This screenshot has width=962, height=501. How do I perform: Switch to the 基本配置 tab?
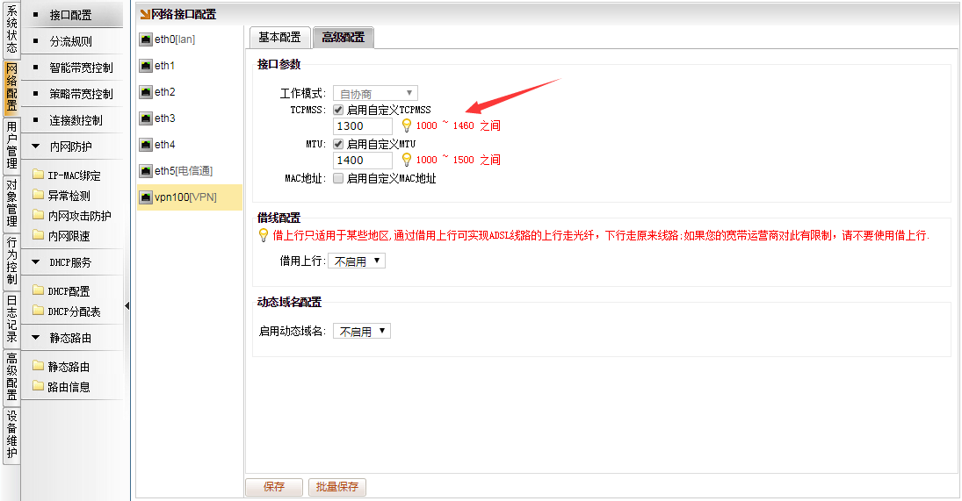tap(279, 37)
